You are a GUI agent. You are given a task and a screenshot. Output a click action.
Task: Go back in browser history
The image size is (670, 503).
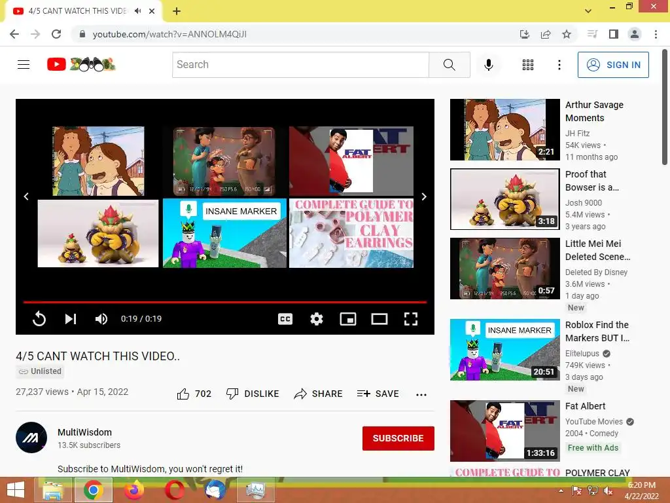14,34
